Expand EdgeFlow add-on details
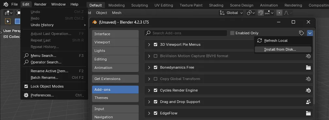The image size is (329, 120). [149, 113]
